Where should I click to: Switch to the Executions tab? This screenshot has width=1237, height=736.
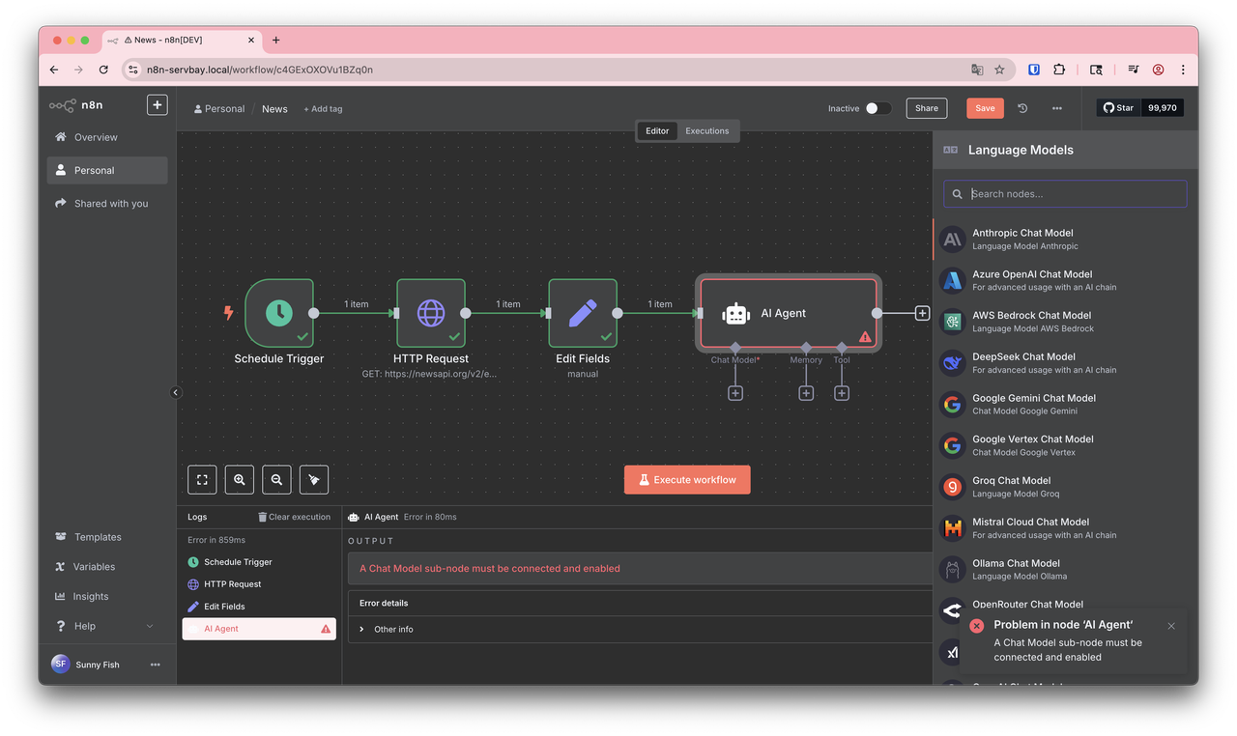707,131
